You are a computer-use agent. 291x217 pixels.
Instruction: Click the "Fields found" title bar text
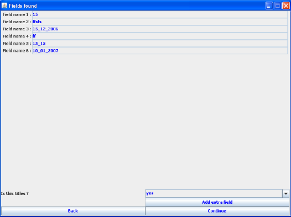click(23, 6)
